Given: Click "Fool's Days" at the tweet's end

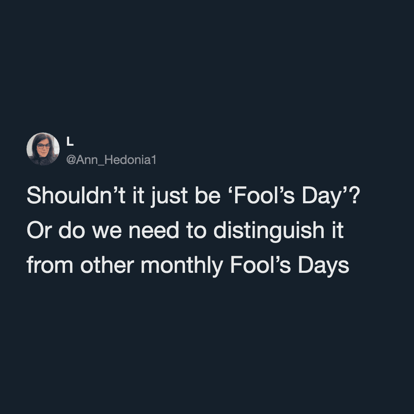Looking at the screenshot, I should click(289, 266).
